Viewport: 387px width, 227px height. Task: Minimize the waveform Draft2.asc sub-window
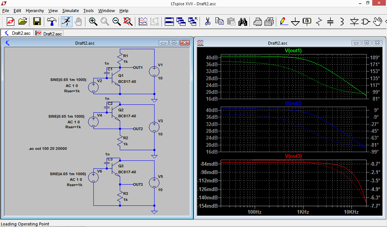(x=356, y=43)
